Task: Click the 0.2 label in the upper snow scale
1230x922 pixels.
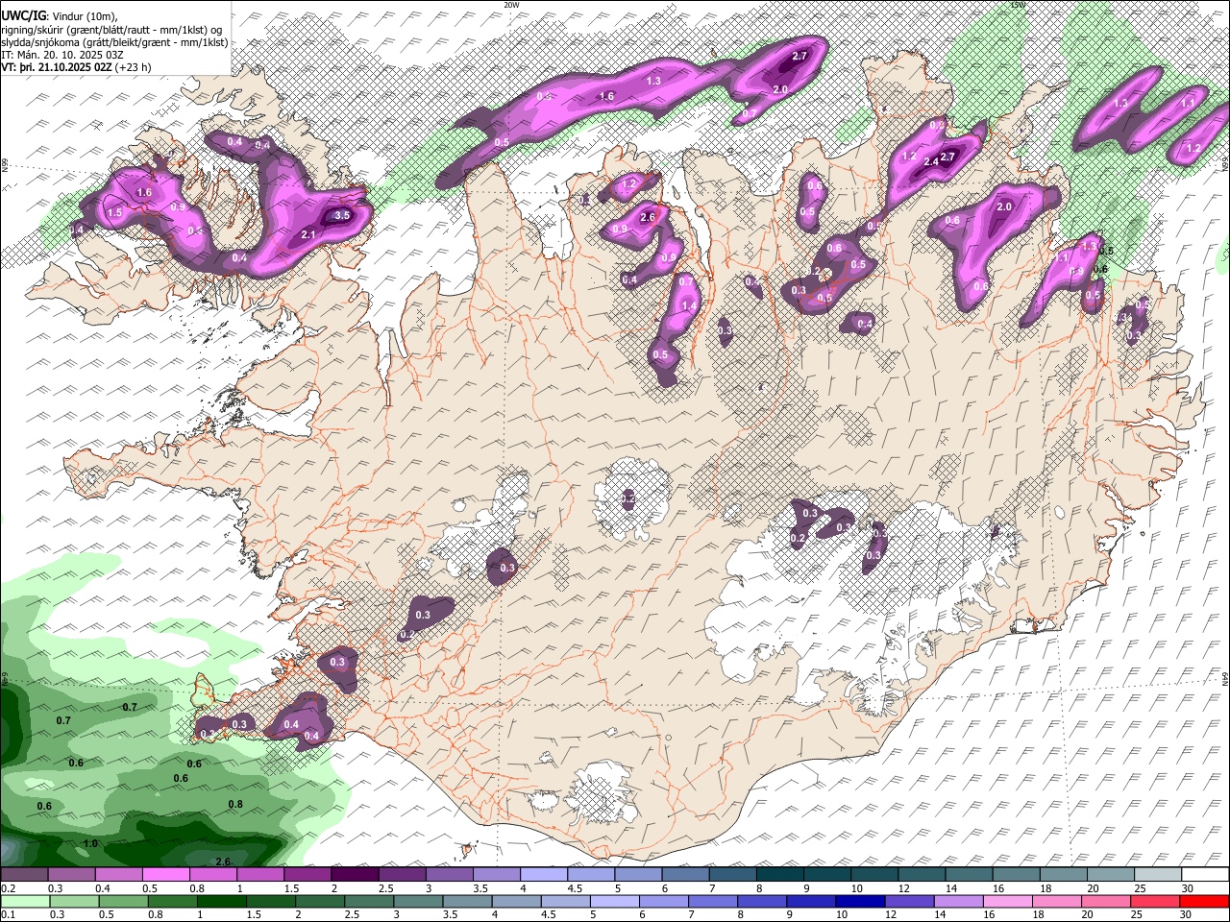Action: [8, 888]
